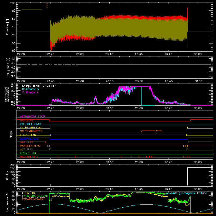
Task: Click the green FRONT_RATIO_1225 legend entry
Action: (x=35, y=196)
